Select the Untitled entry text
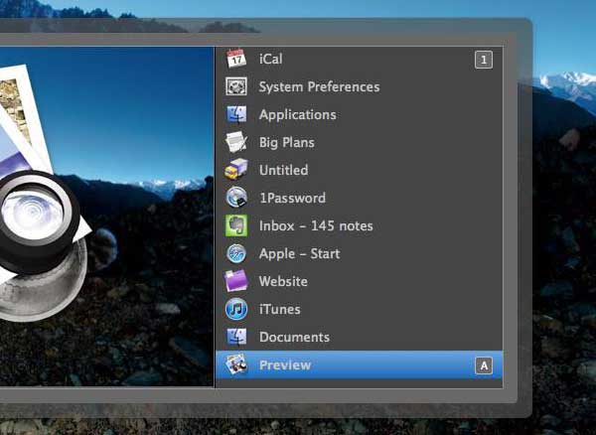 (x=283, y=170)
